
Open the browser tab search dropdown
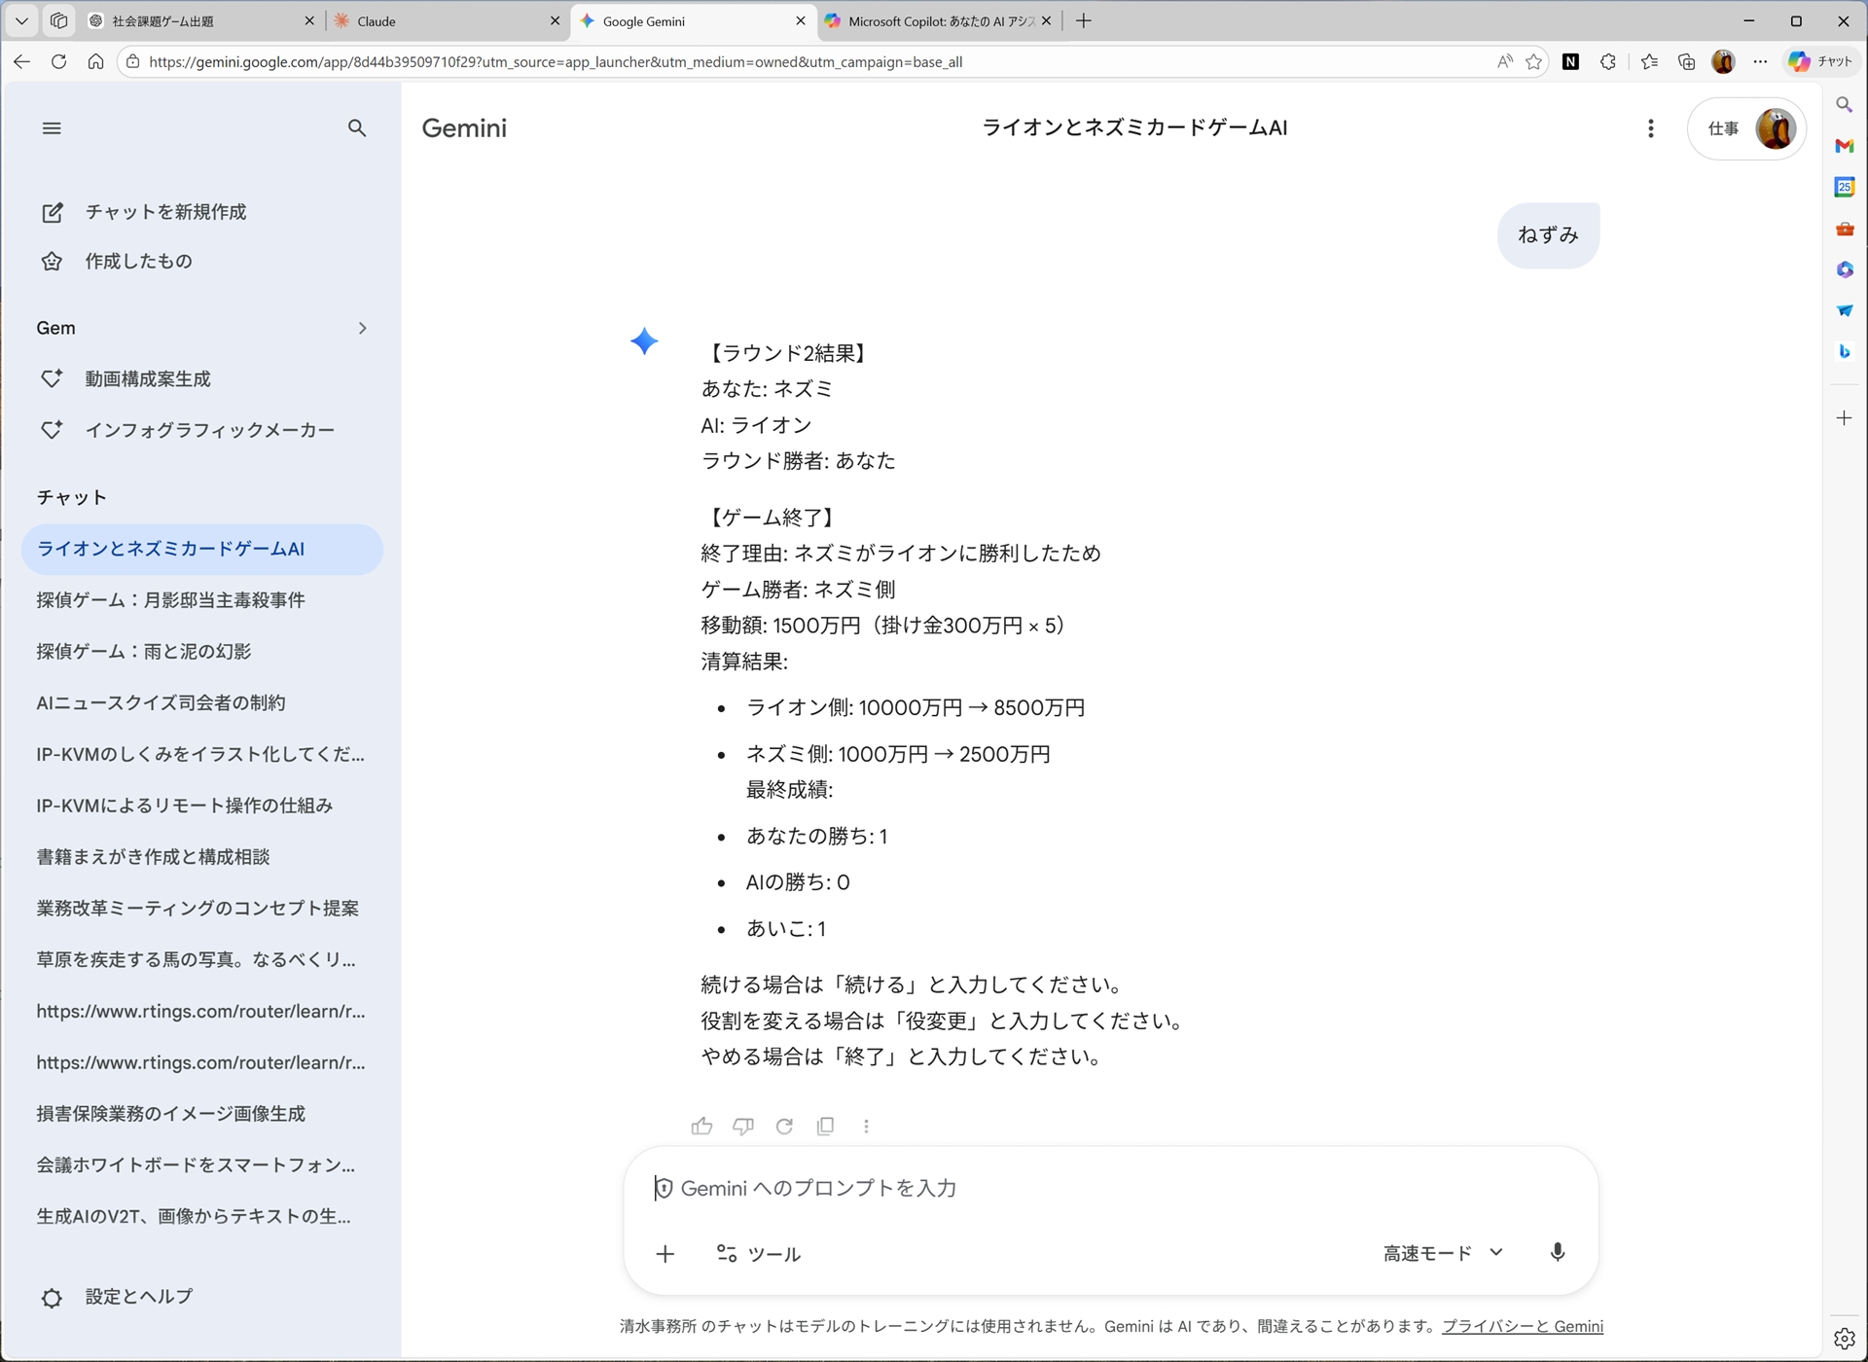[x=21, y=20]
